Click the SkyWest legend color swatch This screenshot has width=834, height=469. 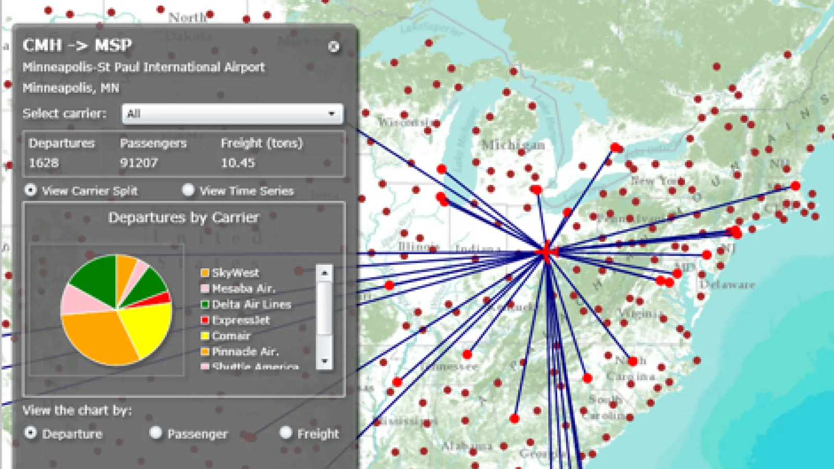pyautogui.click(x=205, y=273)
